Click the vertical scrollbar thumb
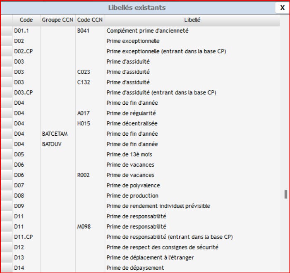Viewport: 290px width, 273px height. (286, 194)
